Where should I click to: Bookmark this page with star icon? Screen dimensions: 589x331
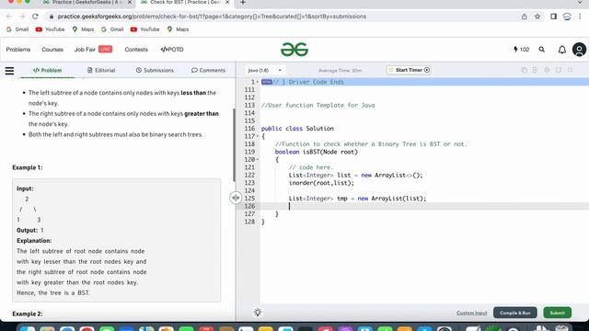tap(537, 17)
